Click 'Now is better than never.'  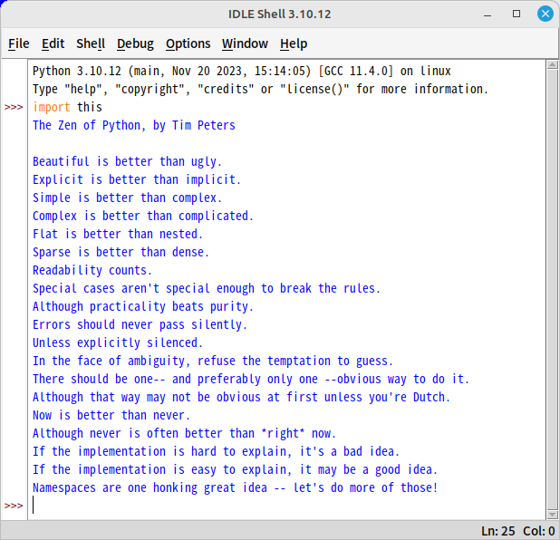[x=111, y=415]
